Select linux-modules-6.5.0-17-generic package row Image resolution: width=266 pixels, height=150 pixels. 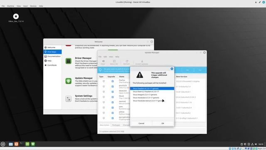(152, 97)
